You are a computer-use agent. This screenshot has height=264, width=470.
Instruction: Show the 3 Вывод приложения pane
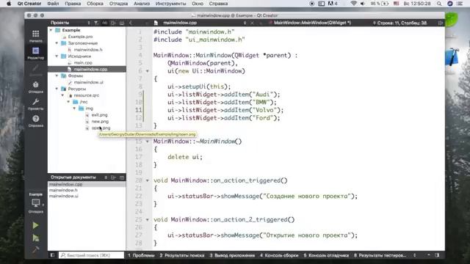pyautogui.click(x=232, y=255)
